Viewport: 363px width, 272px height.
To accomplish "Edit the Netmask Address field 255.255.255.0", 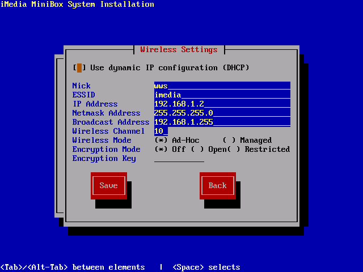I will pyautogui.click(x=222, y=113).
